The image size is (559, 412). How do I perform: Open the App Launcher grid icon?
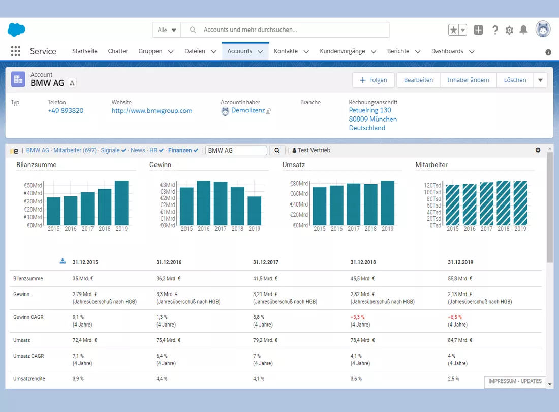click(16, 51)
